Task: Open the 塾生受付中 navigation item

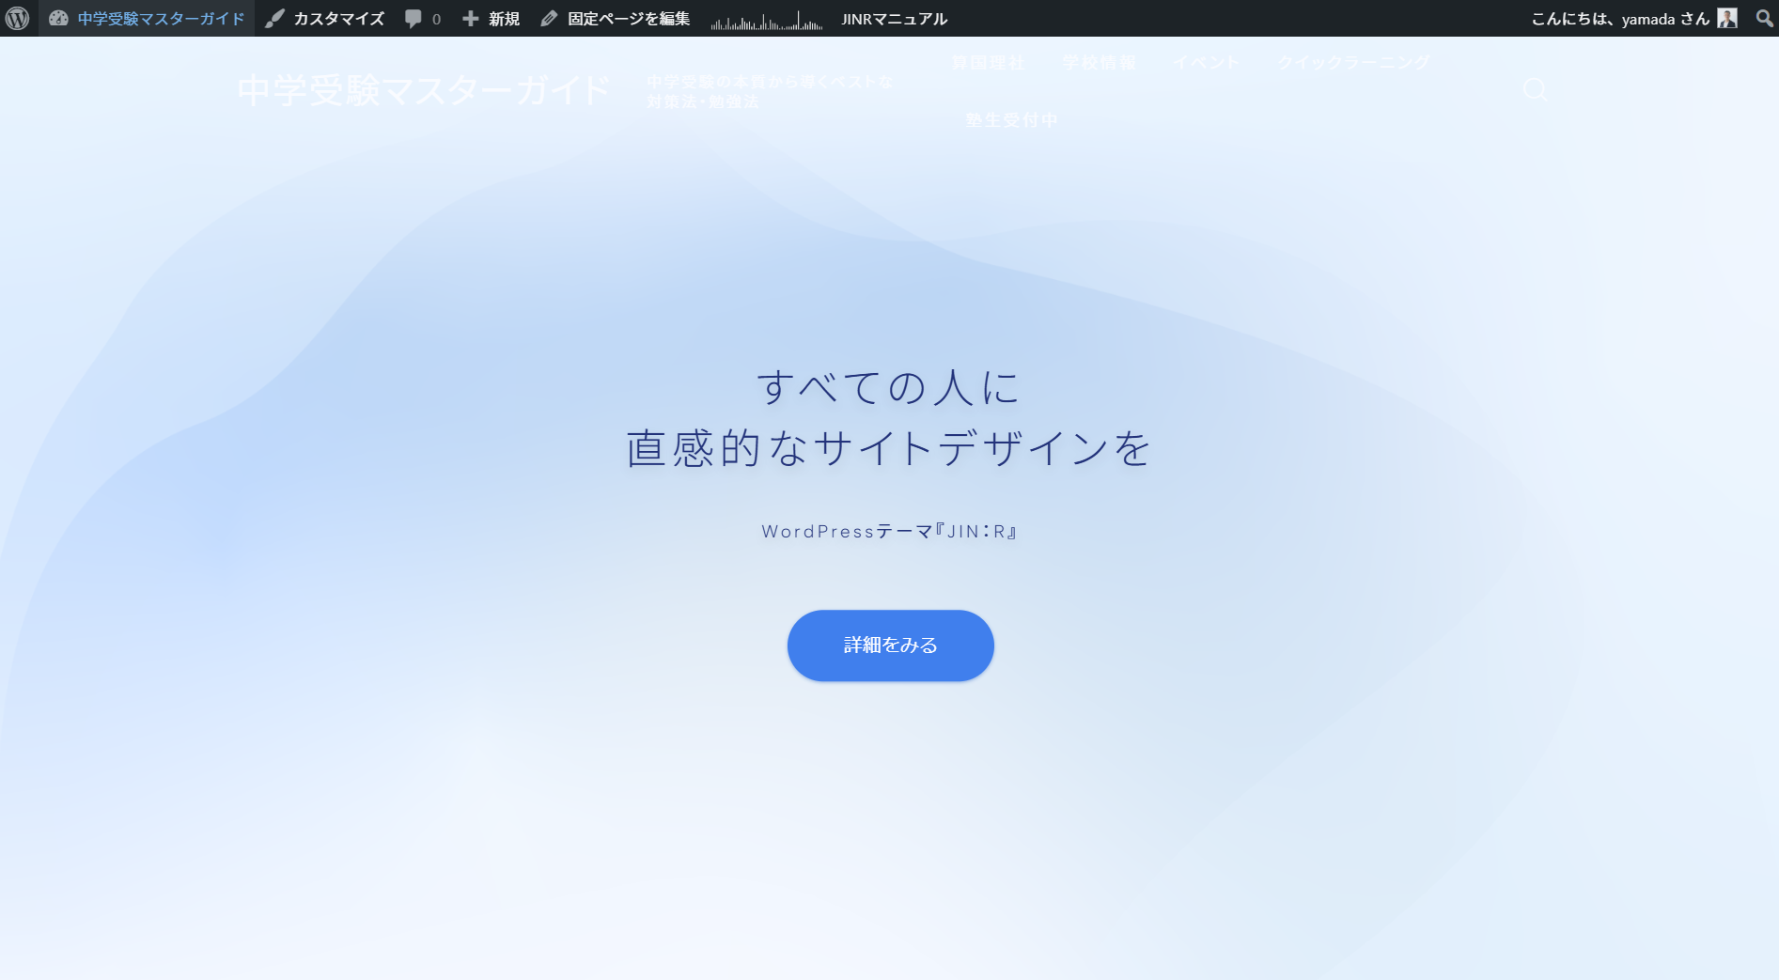Action: [x=1011, y=120]
